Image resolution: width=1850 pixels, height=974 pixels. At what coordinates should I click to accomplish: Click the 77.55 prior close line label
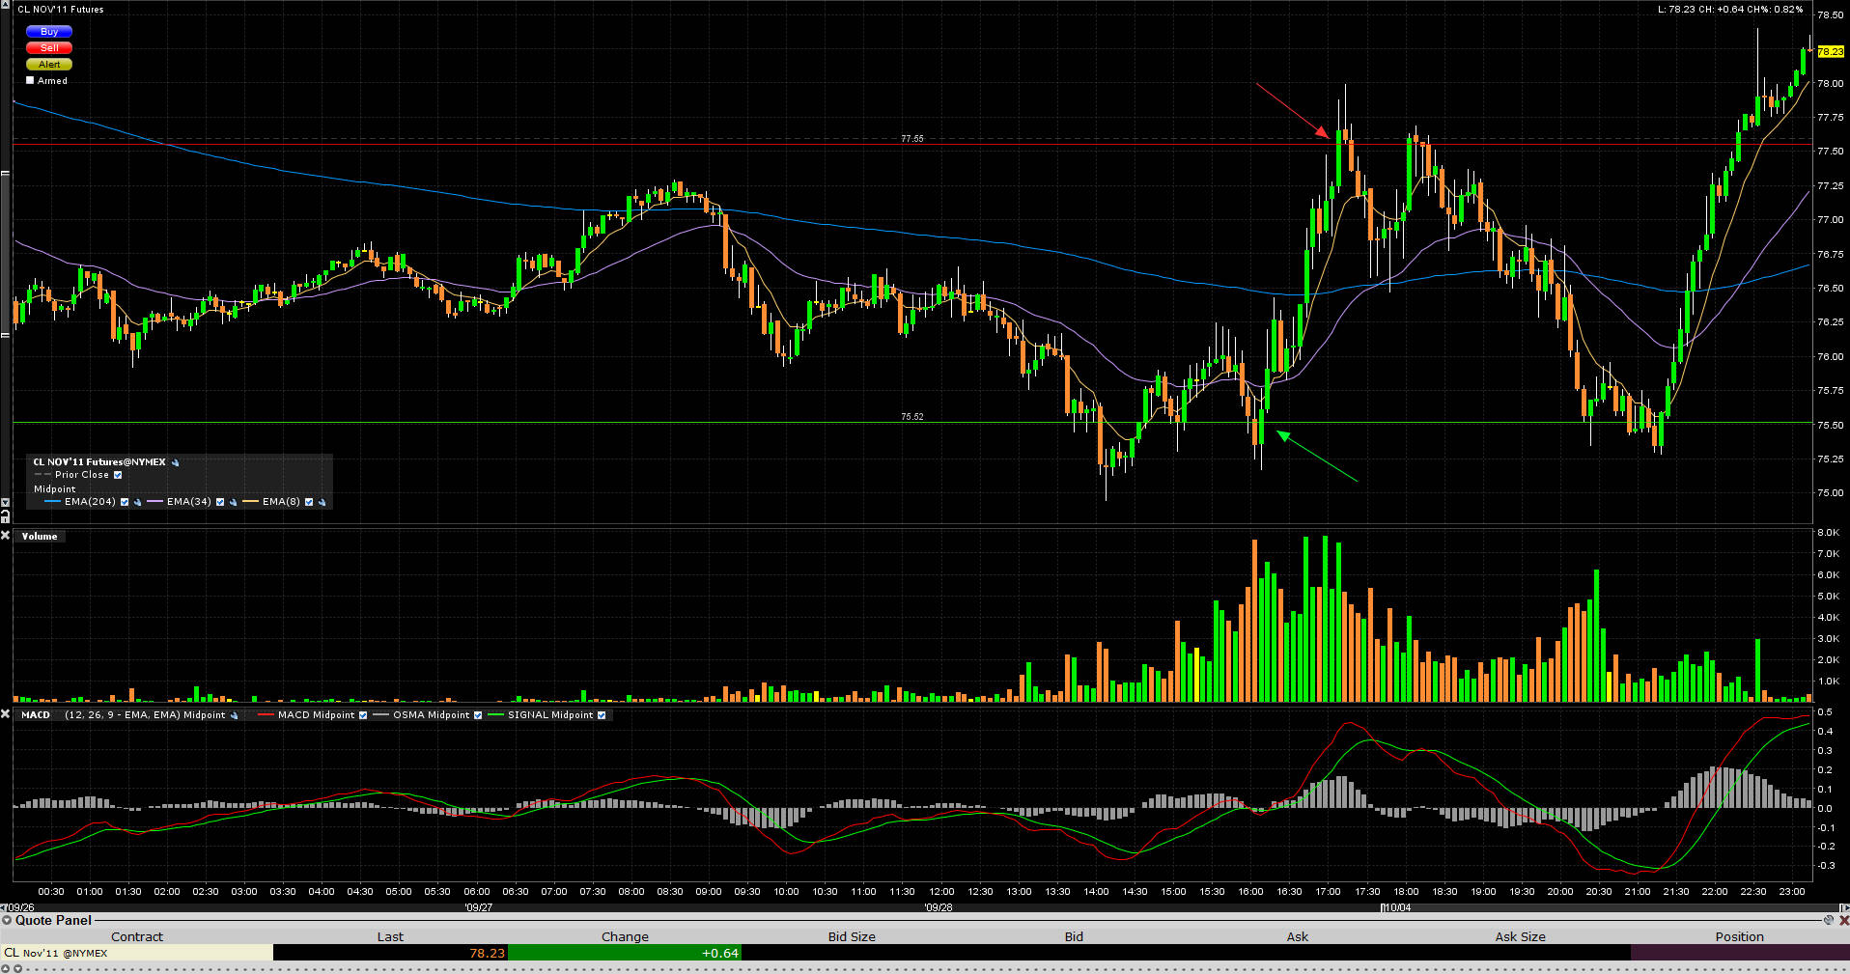pyautogui.click(x=912, y=139)
